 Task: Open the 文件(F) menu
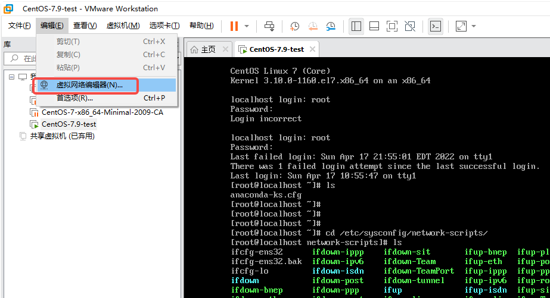coord(19,26)
